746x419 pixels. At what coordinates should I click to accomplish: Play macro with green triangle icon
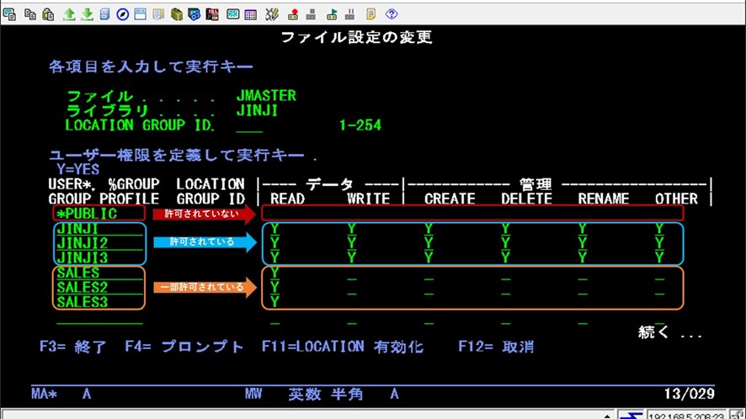(x=332, y=14)
